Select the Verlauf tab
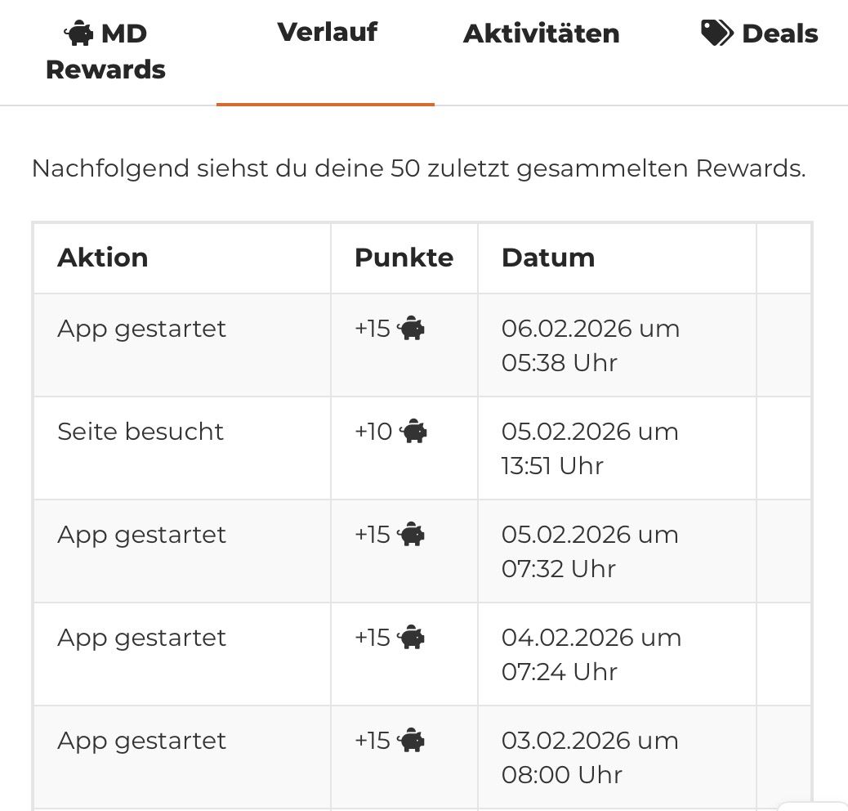Viewport: 848px width, 811px height. coord(327,33)
